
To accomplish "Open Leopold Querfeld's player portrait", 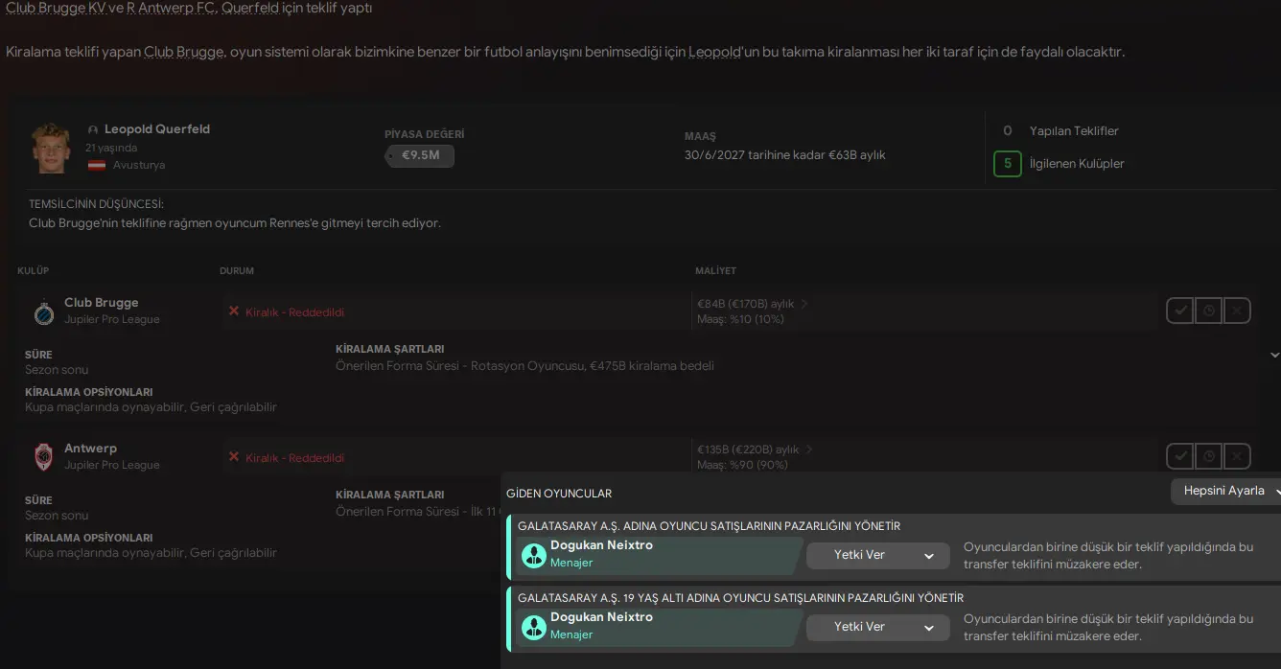I will (x=51, y=148).
